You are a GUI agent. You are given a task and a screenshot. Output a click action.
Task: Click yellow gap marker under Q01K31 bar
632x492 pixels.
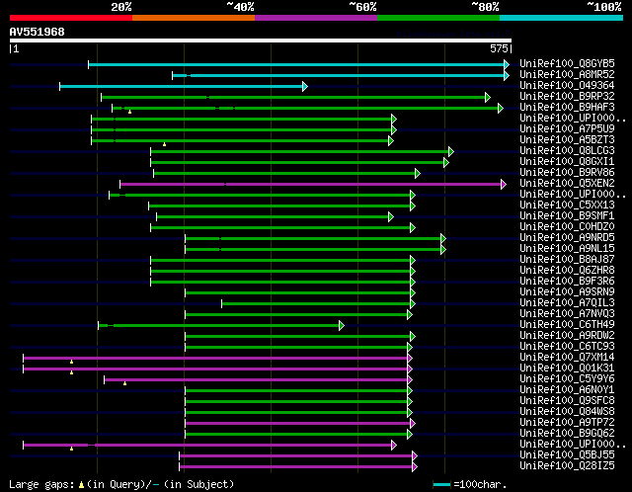(x=72, y=372)
